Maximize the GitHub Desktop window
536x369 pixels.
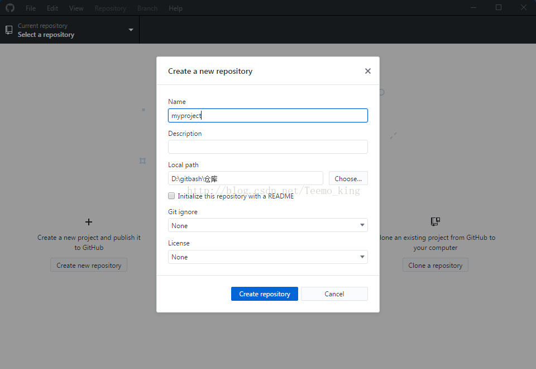[499, 7]
